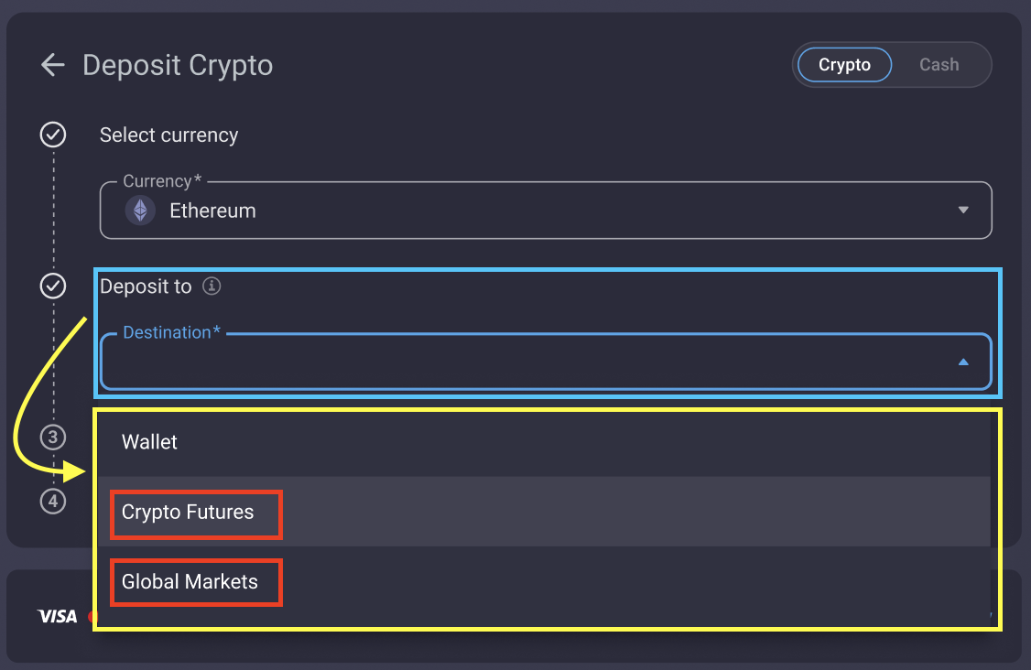
Task: Expand the Currency dropdown arrow
Action: (962, 211)
